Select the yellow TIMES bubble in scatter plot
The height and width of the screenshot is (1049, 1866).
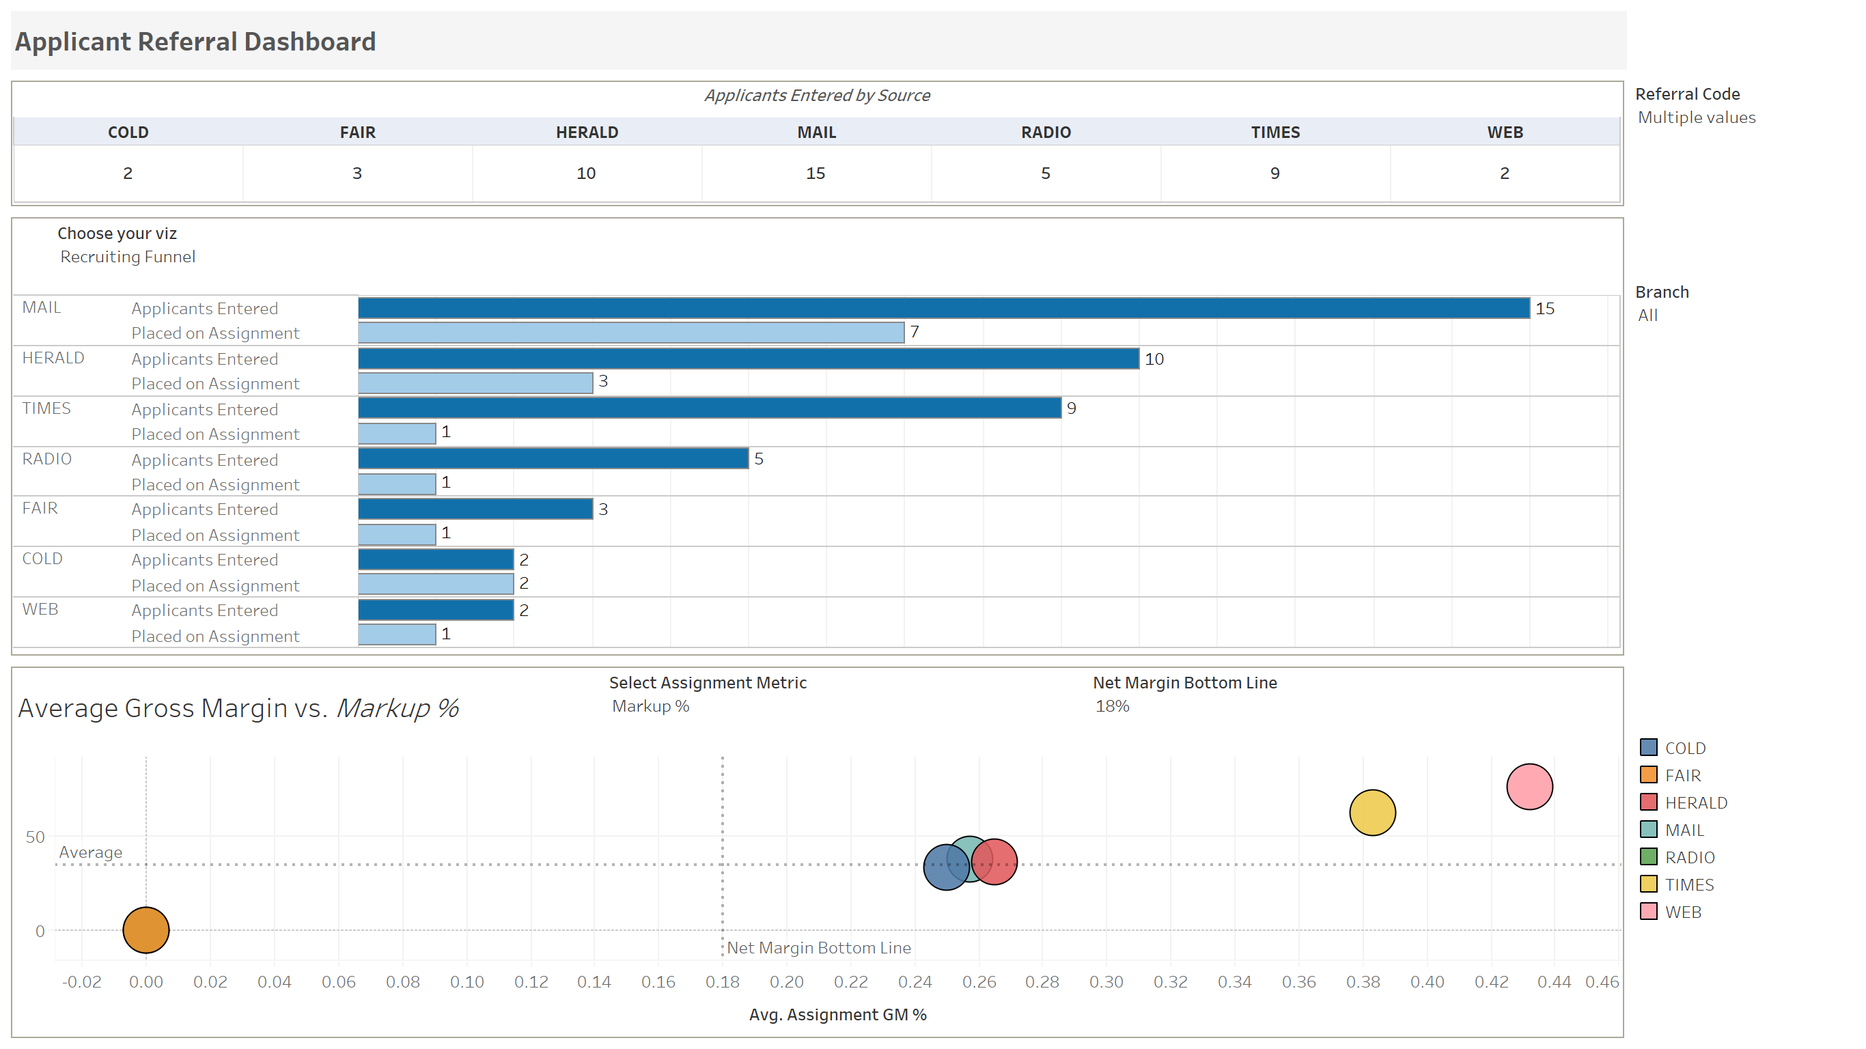click(x=1373, y=813)
